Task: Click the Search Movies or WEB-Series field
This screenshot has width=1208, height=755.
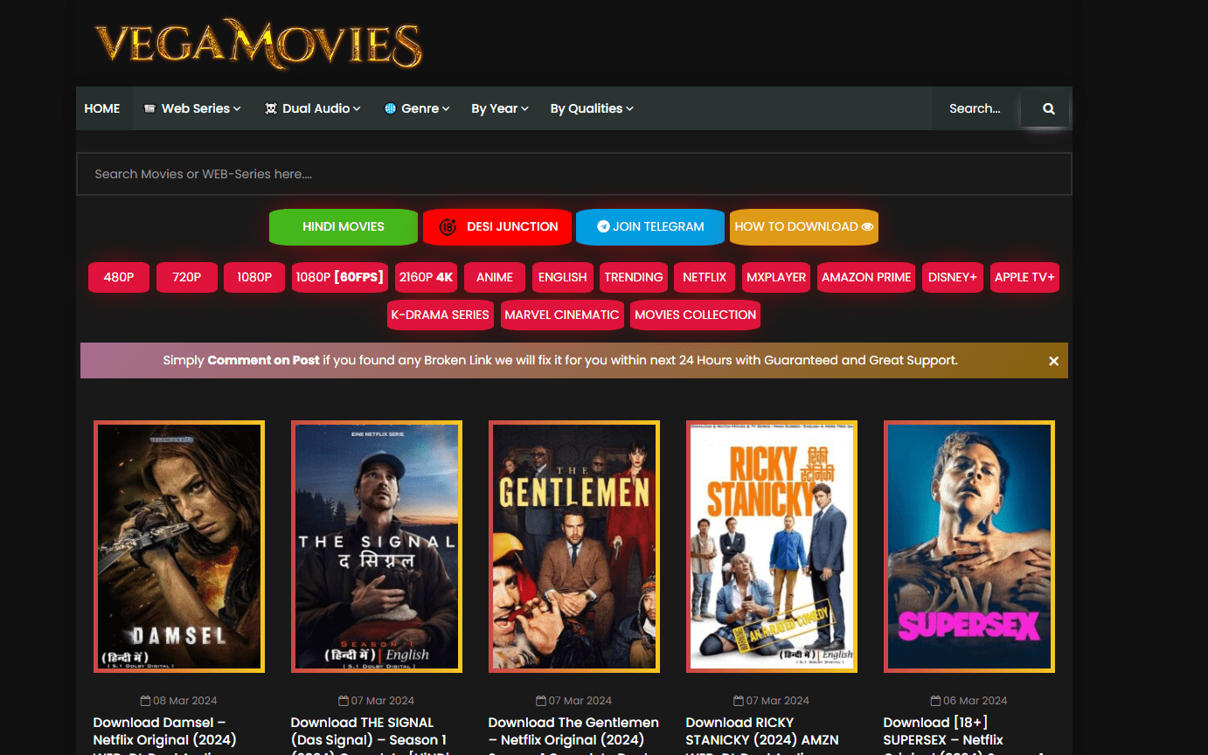Action: 575,174
